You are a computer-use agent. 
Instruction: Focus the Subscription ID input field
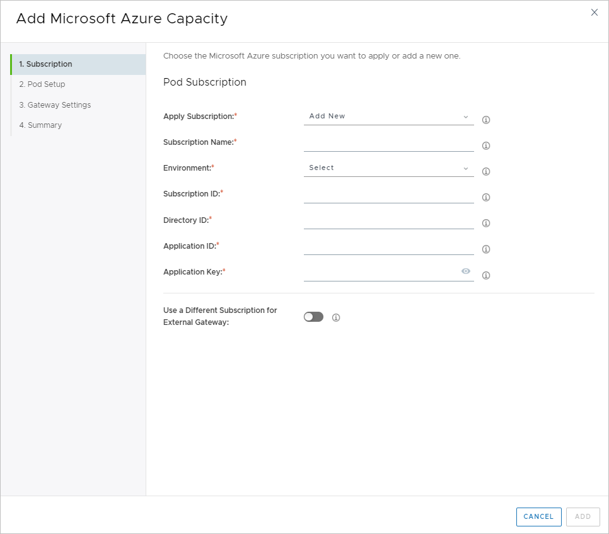(x=388, y=195)
